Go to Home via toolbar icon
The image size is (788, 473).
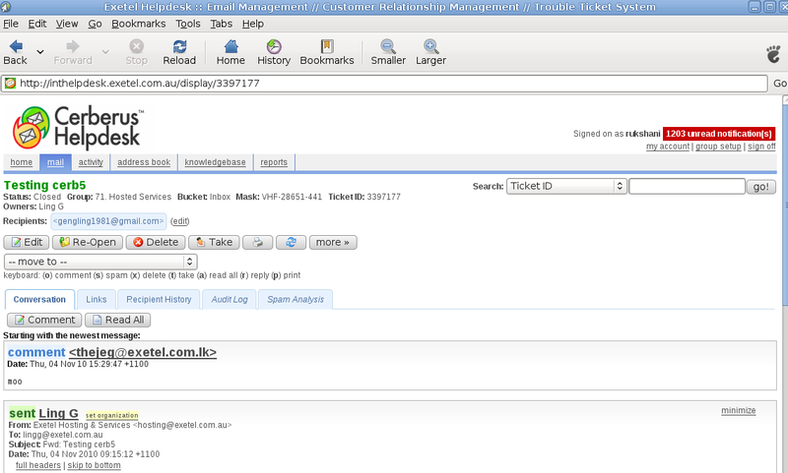point(230,52)
